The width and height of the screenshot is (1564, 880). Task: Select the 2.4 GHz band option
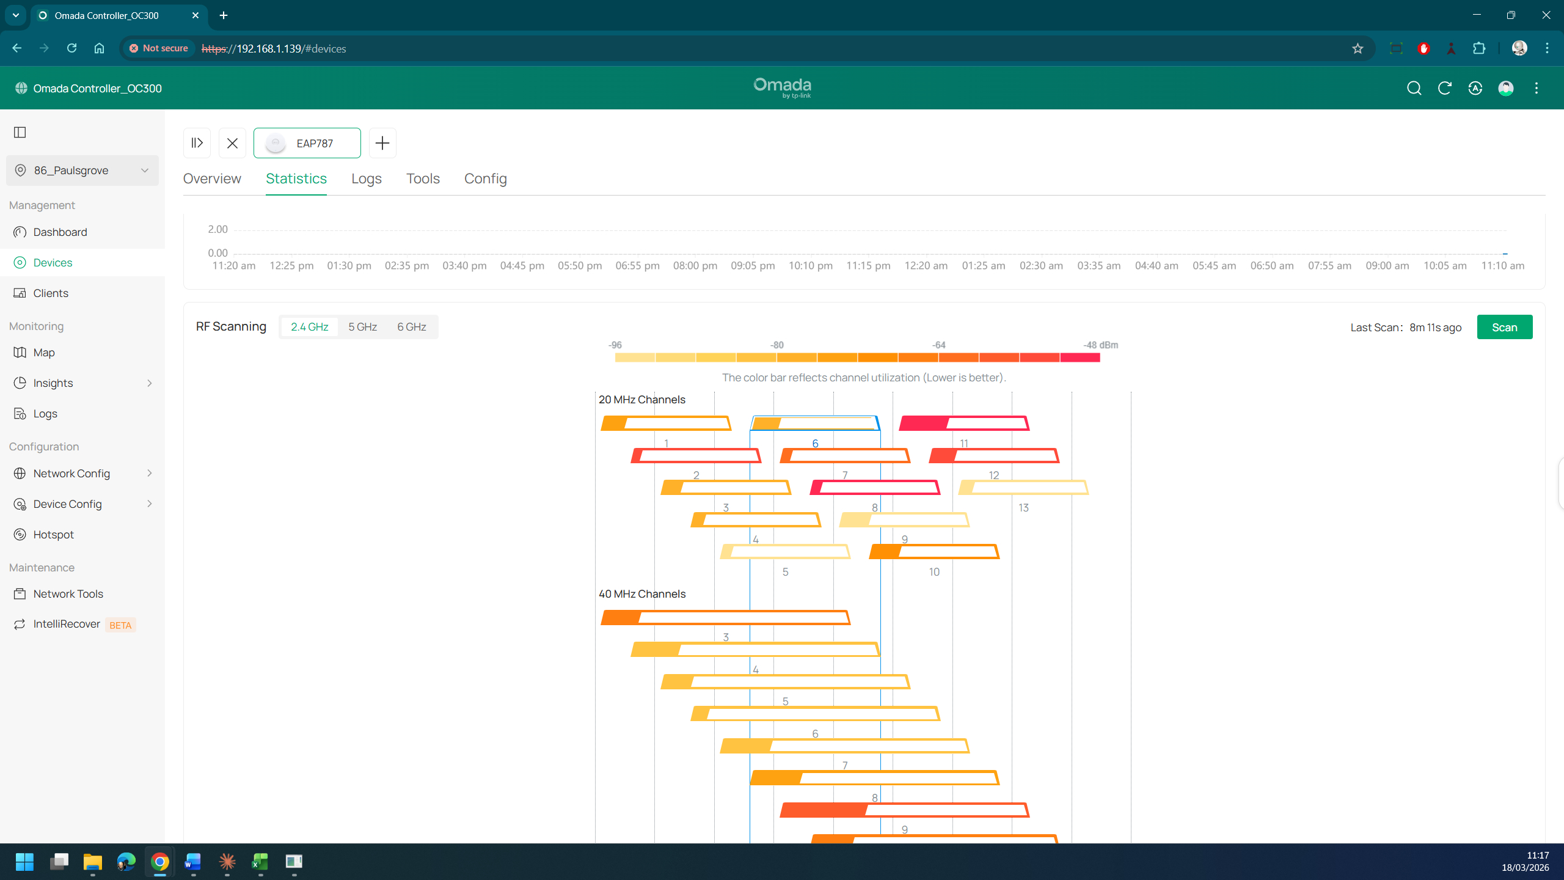309,327
